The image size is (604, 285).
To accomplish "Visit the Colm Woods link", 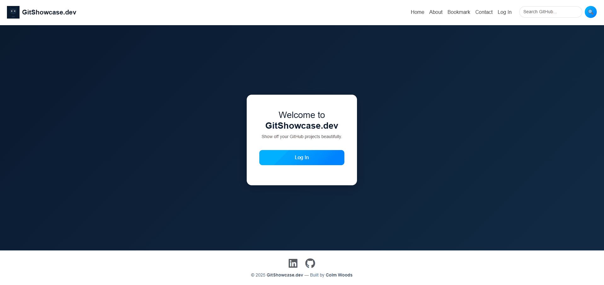I will pos(339,275).
